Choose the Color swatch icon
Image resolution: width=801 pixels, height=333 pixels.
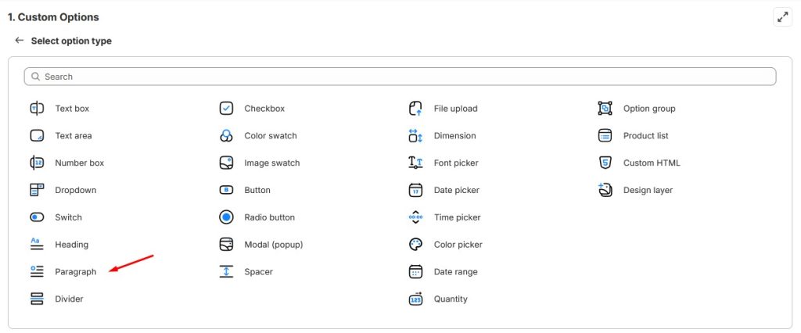pyautogui.click(x=226, y=136)
